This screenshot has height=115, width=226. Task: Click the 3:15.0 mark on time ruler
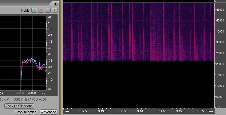click(180, 111)
